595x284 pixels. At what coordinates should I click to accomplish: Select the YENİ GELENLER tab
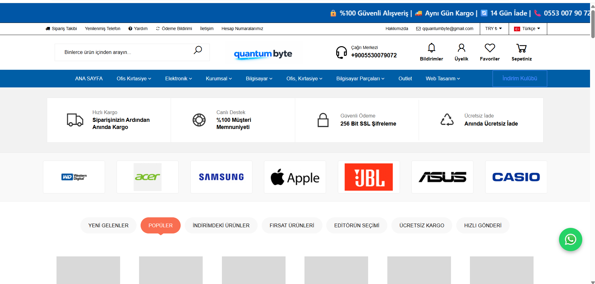click(x=108, y=225)
